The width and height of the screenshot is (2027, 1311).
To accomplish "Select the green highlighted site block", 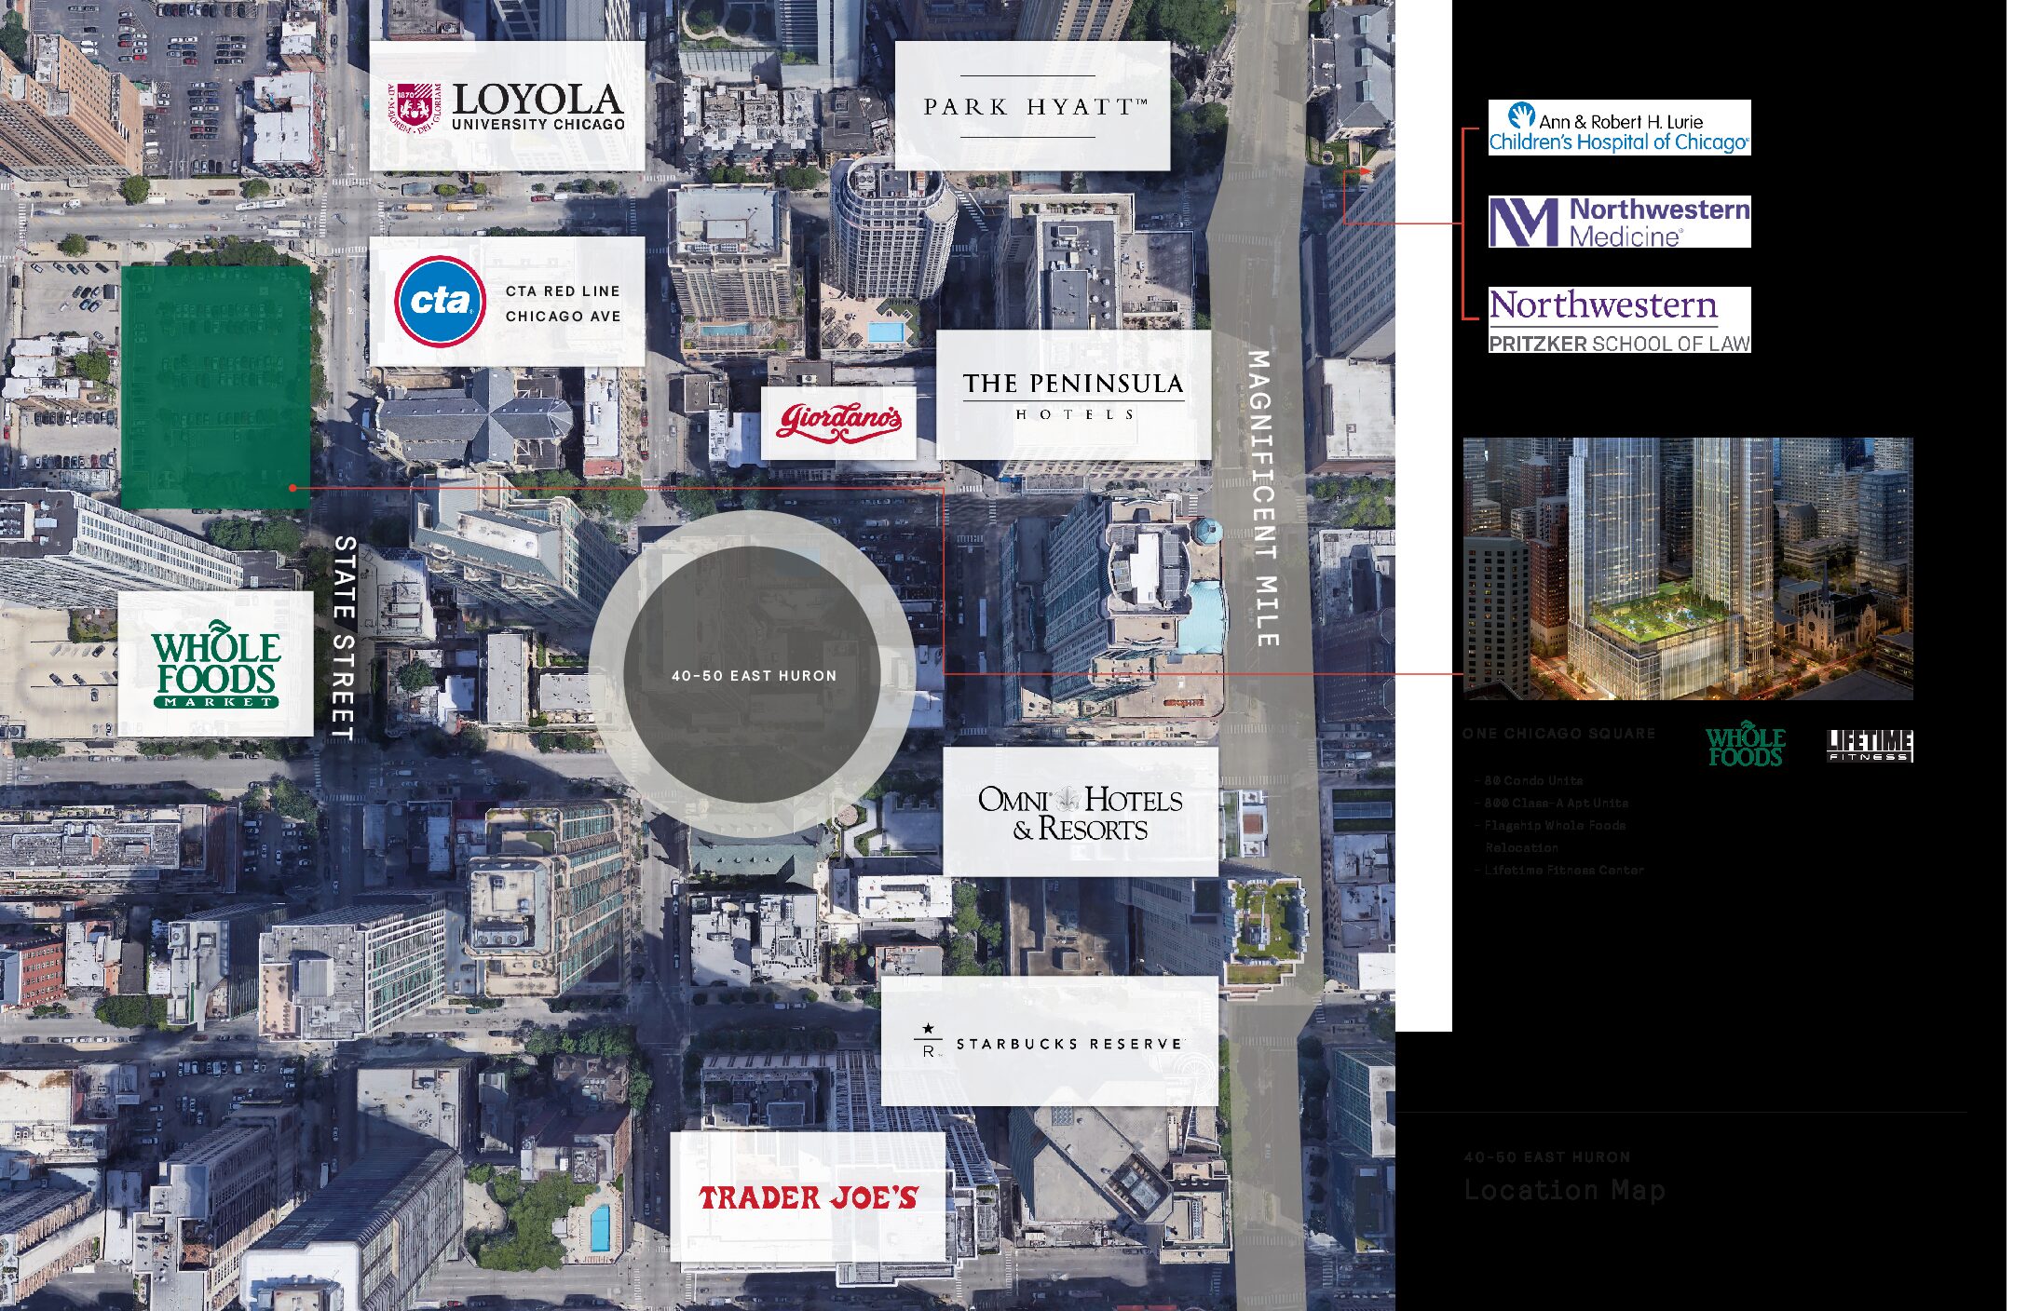I will [x=215, y=387].
